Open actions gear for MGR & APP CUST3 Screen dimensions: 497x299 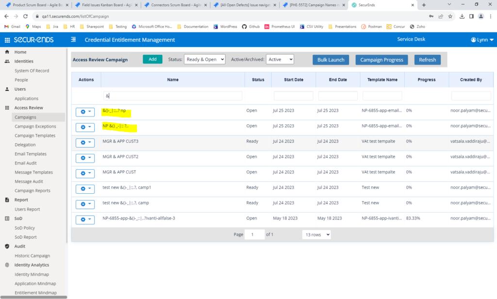[85, 143]
